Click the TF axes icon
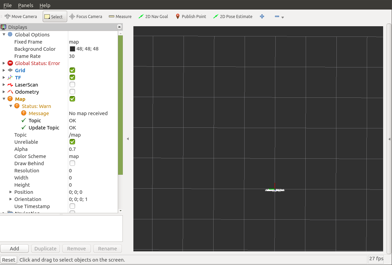Image resolution: width=392 pixels, height=265 pixels. 10,77
